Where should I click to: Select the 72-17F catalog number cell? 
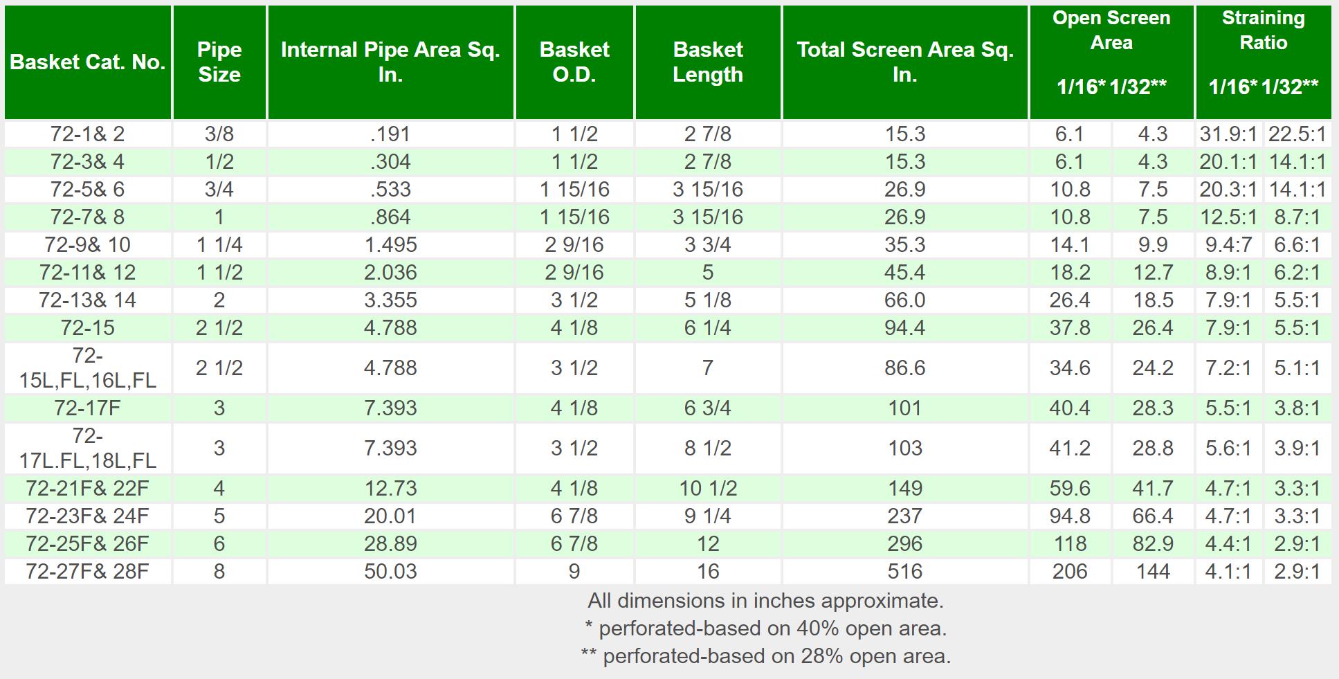click(87, 408)
